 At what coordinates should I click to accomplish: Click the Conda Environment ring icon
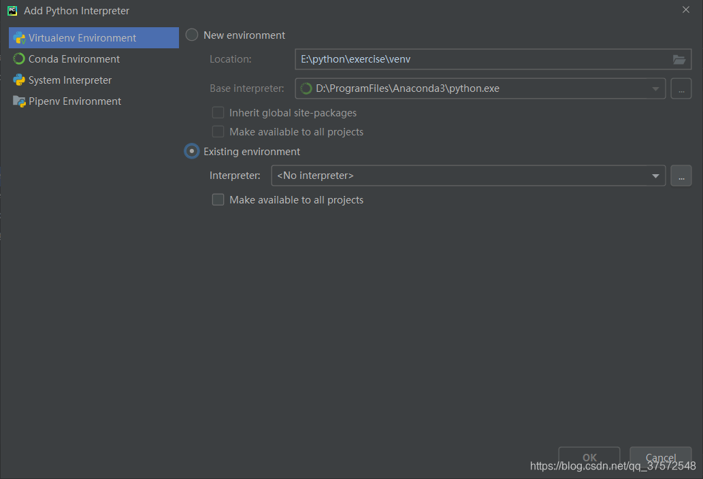coord(19,59)
